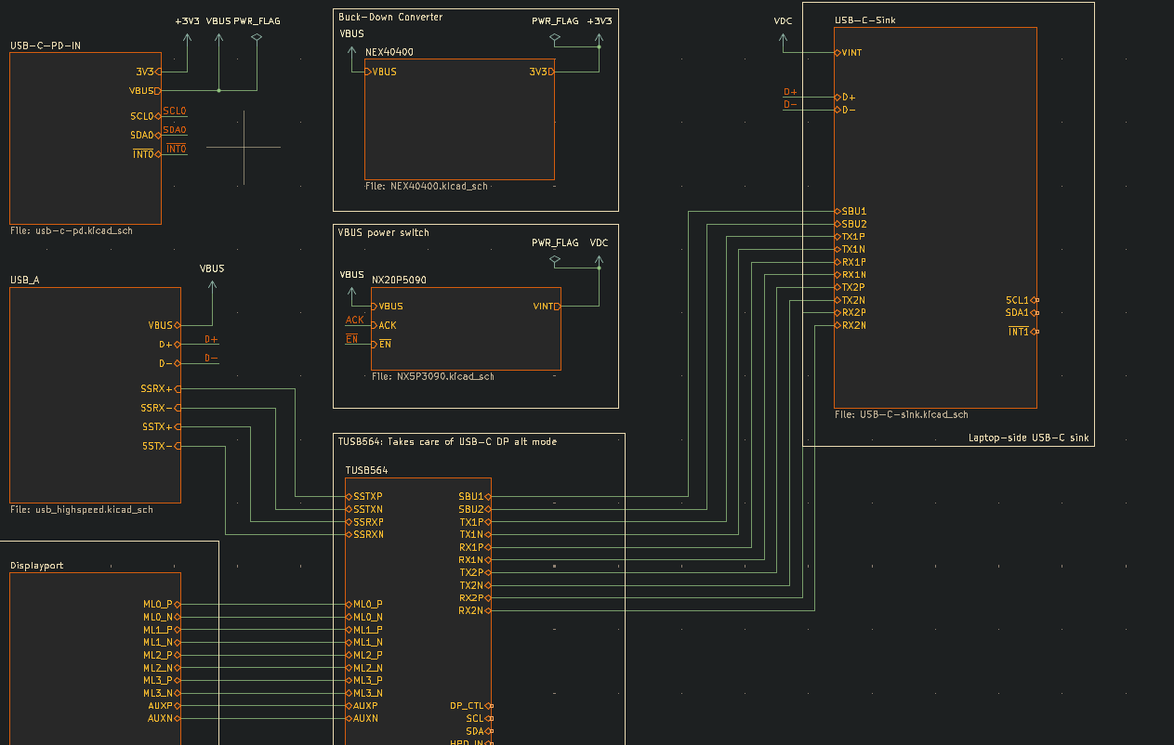Click the DP_CTL pin on TUSB564 sheet
The width and height of the screenshot is (1174, 745).
click(x=471, y=705)
